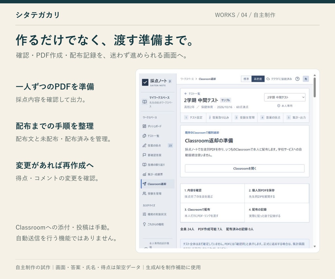Image resolution: width=335 pixels, height=279 pixels.
Task: Click the 本人専用 shield icon
Action: coord(279,106)
